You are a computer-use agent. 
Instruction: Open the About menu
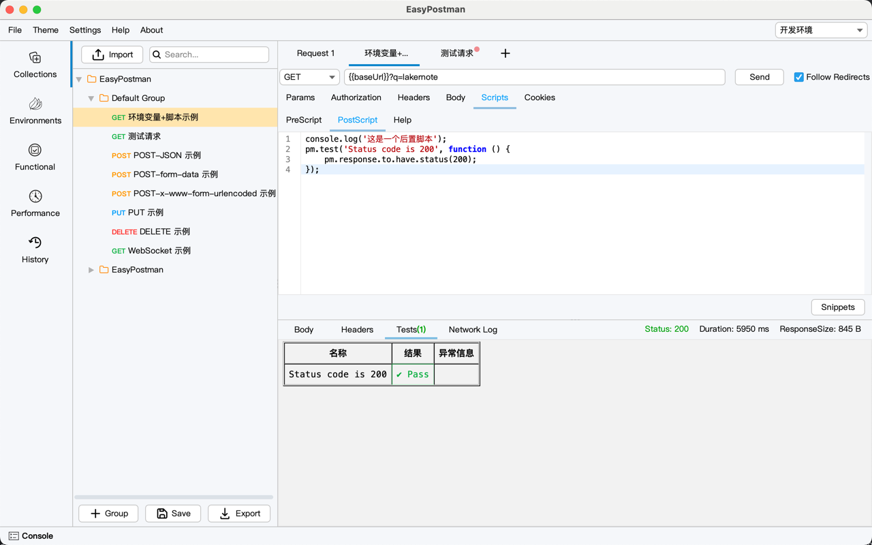(152, 30)
